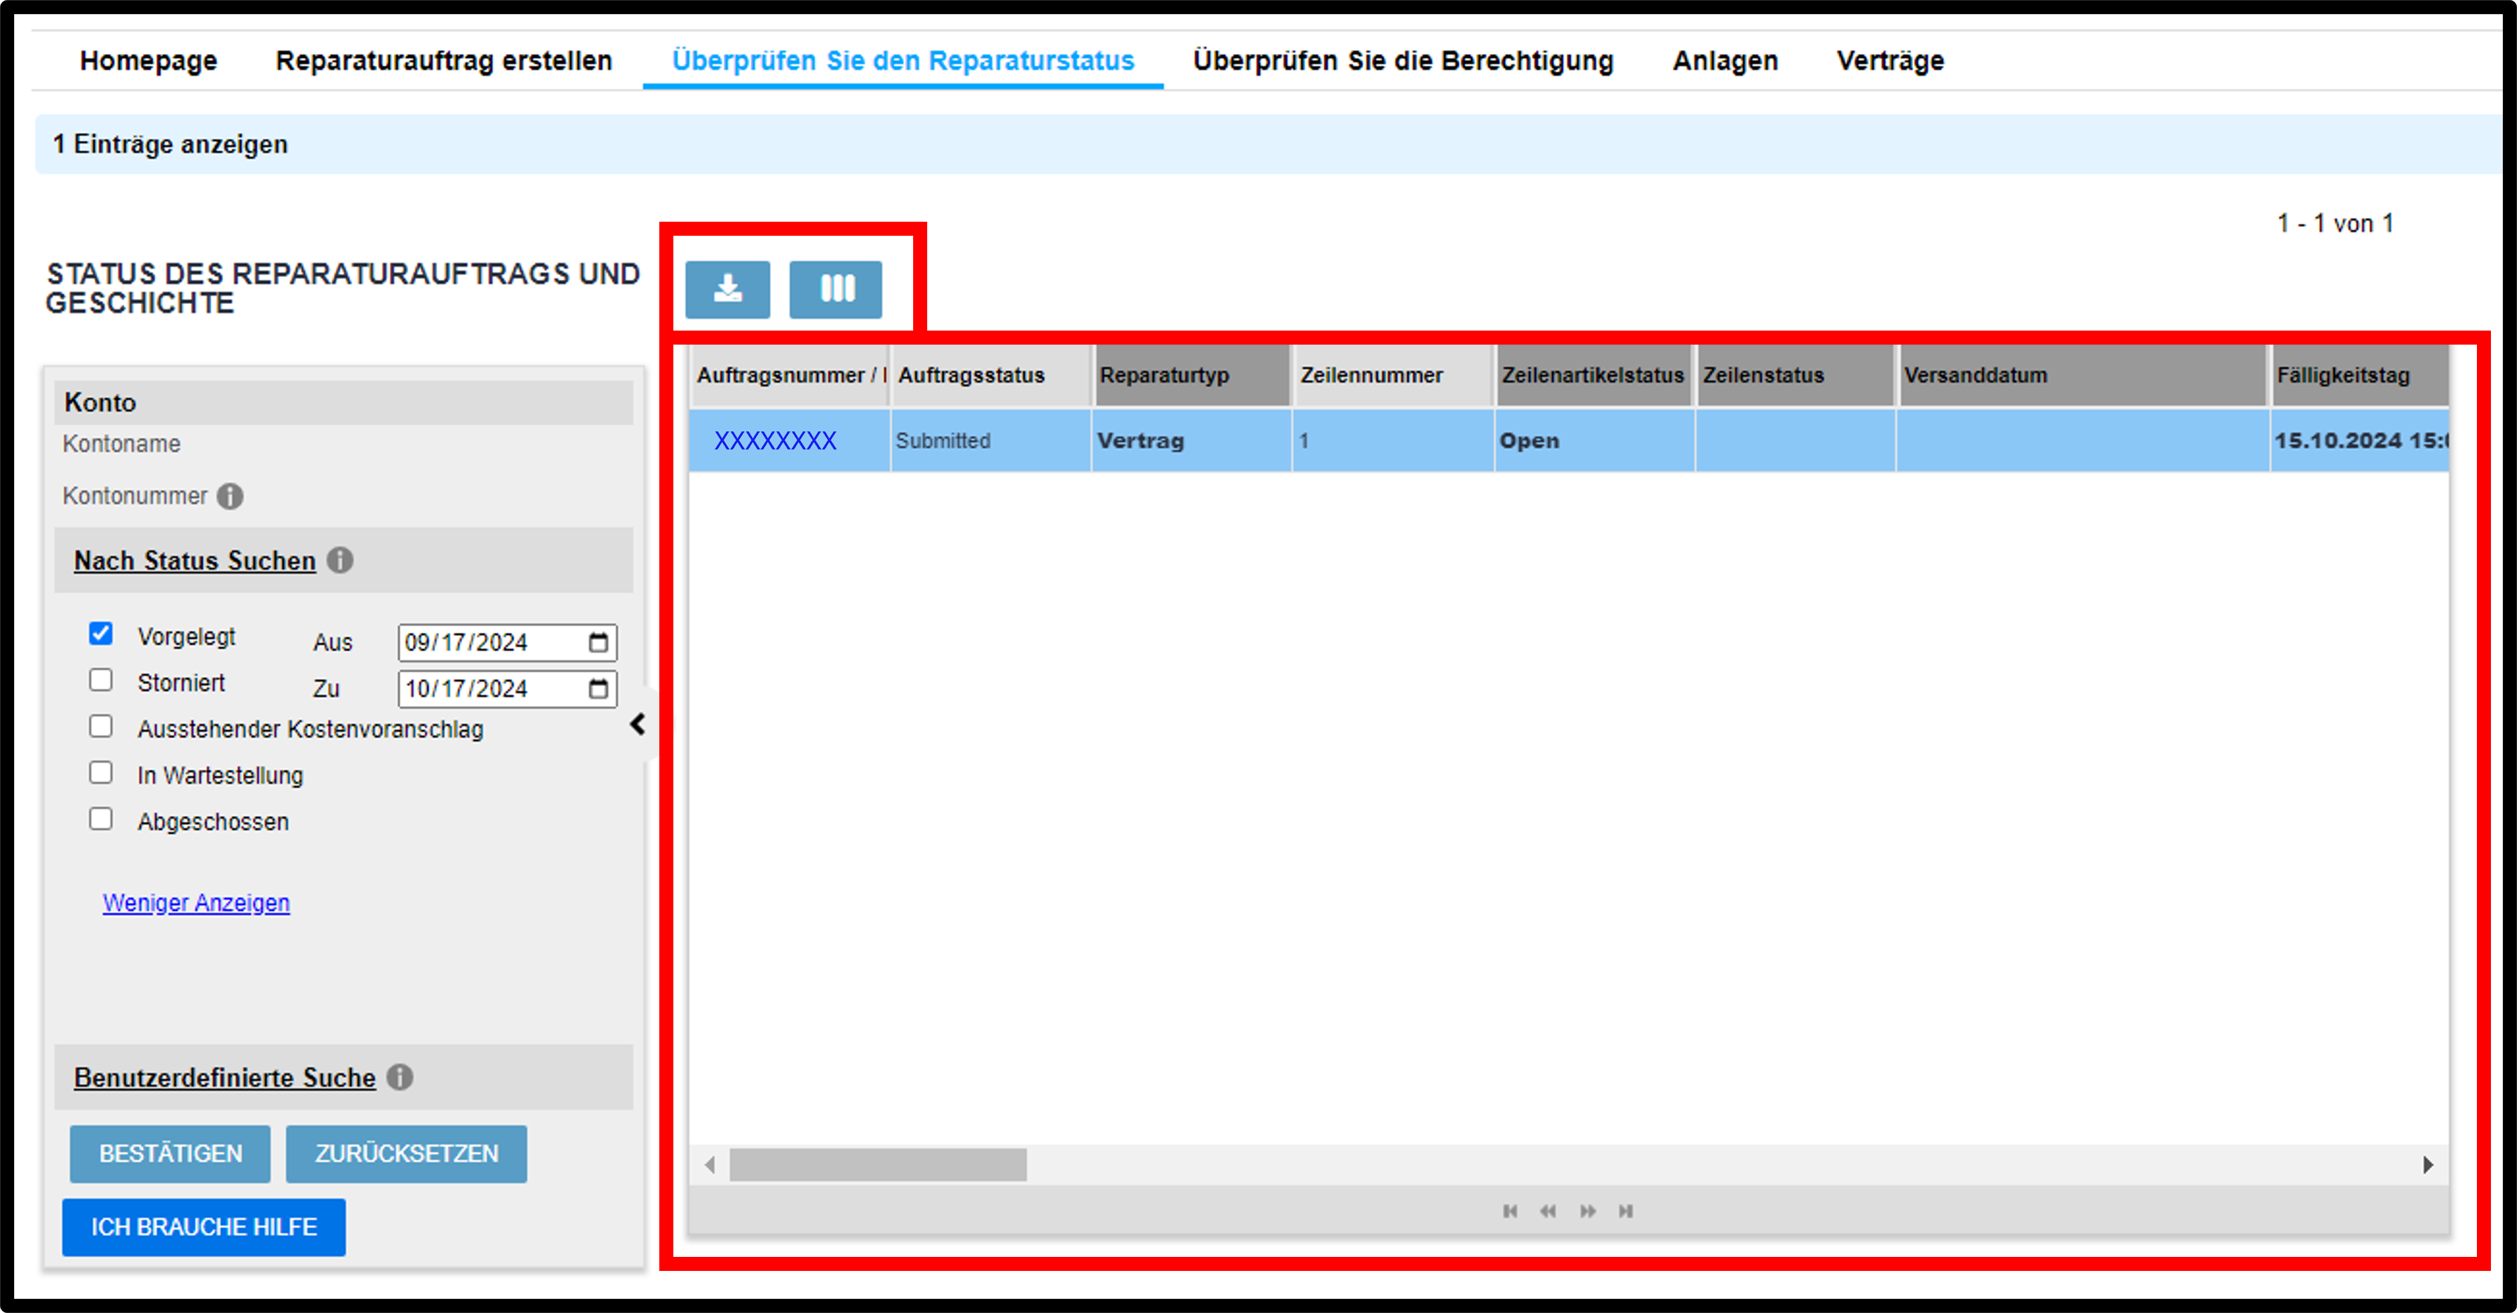Click the BESTÄTIGEN button

coord(170,1154)
